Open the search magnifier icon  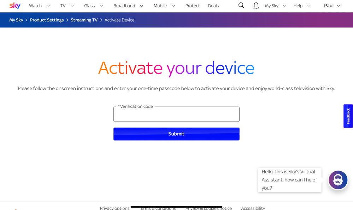(241, 6)
